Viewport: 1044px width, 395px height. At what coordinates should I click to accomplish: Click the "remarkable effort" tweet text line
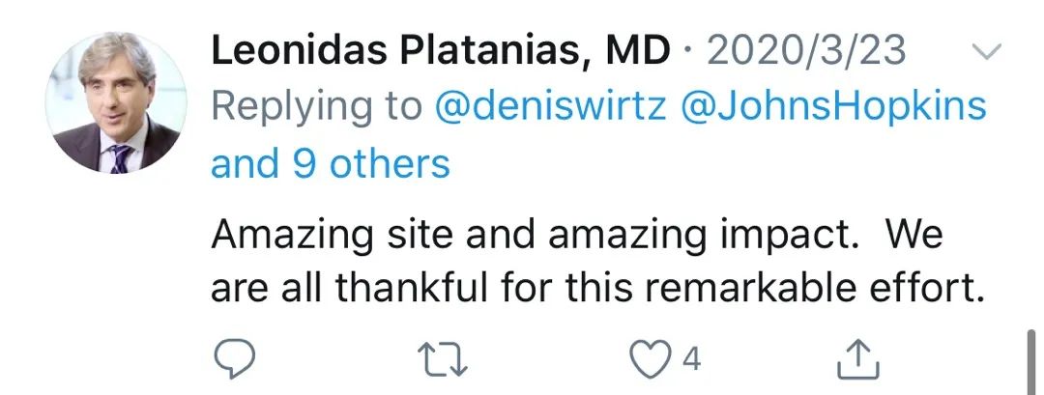596,290
